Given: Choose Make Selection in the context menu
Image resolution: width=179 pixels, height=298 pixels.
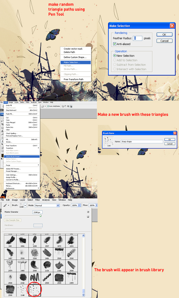Looking at the screenshot, I should point(76,62).
